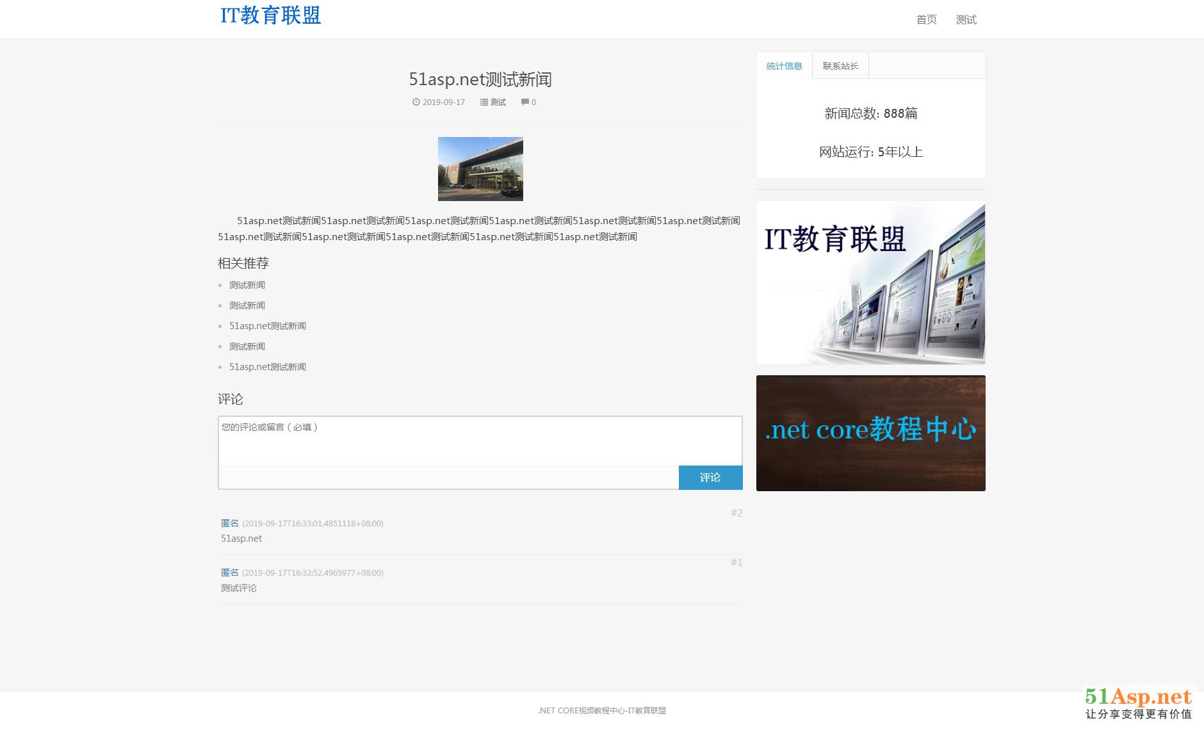
Task: Click the comment text 测试评论
Action: tap(239, 588)
